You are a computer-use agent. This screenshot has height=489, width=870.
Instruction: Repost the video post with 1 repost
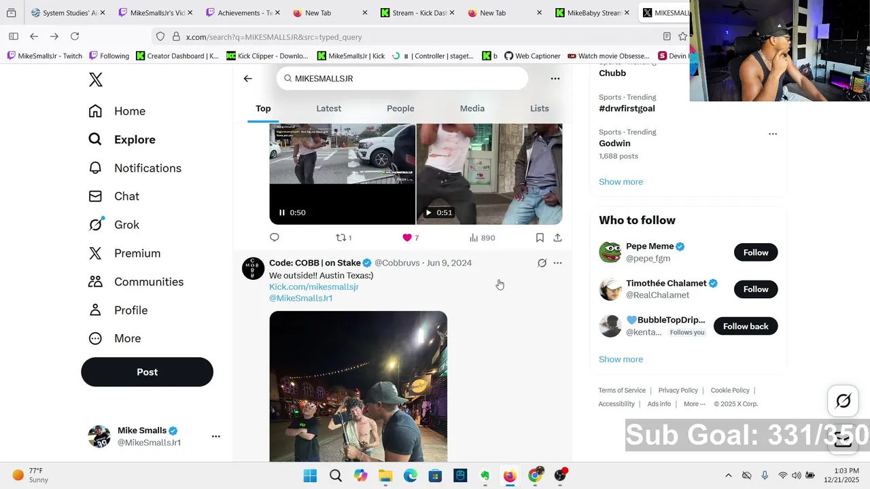pos(344,238)
